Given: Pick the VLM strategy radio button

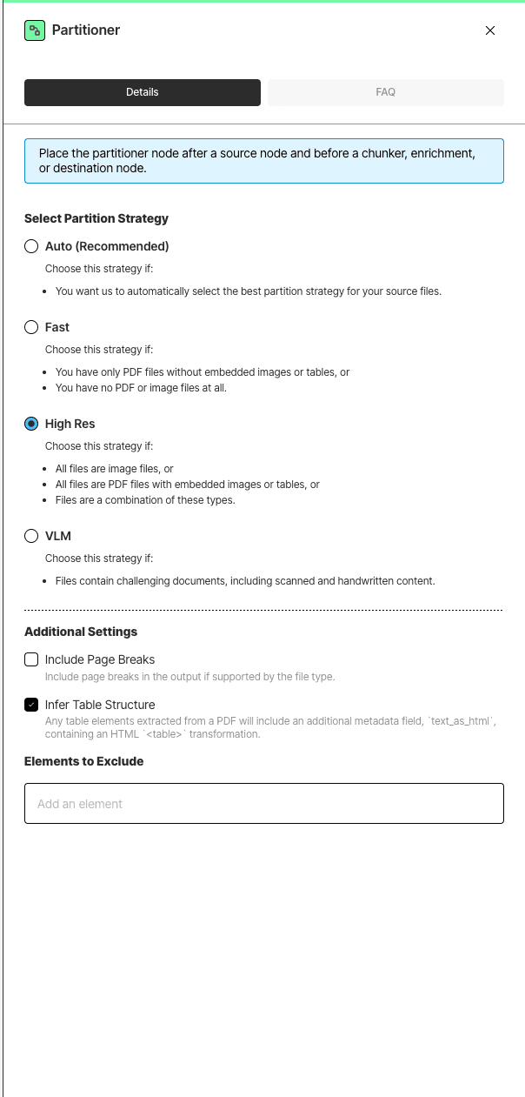Looking at the screenshot, I should pyautogui.click(x=31, y=536).
